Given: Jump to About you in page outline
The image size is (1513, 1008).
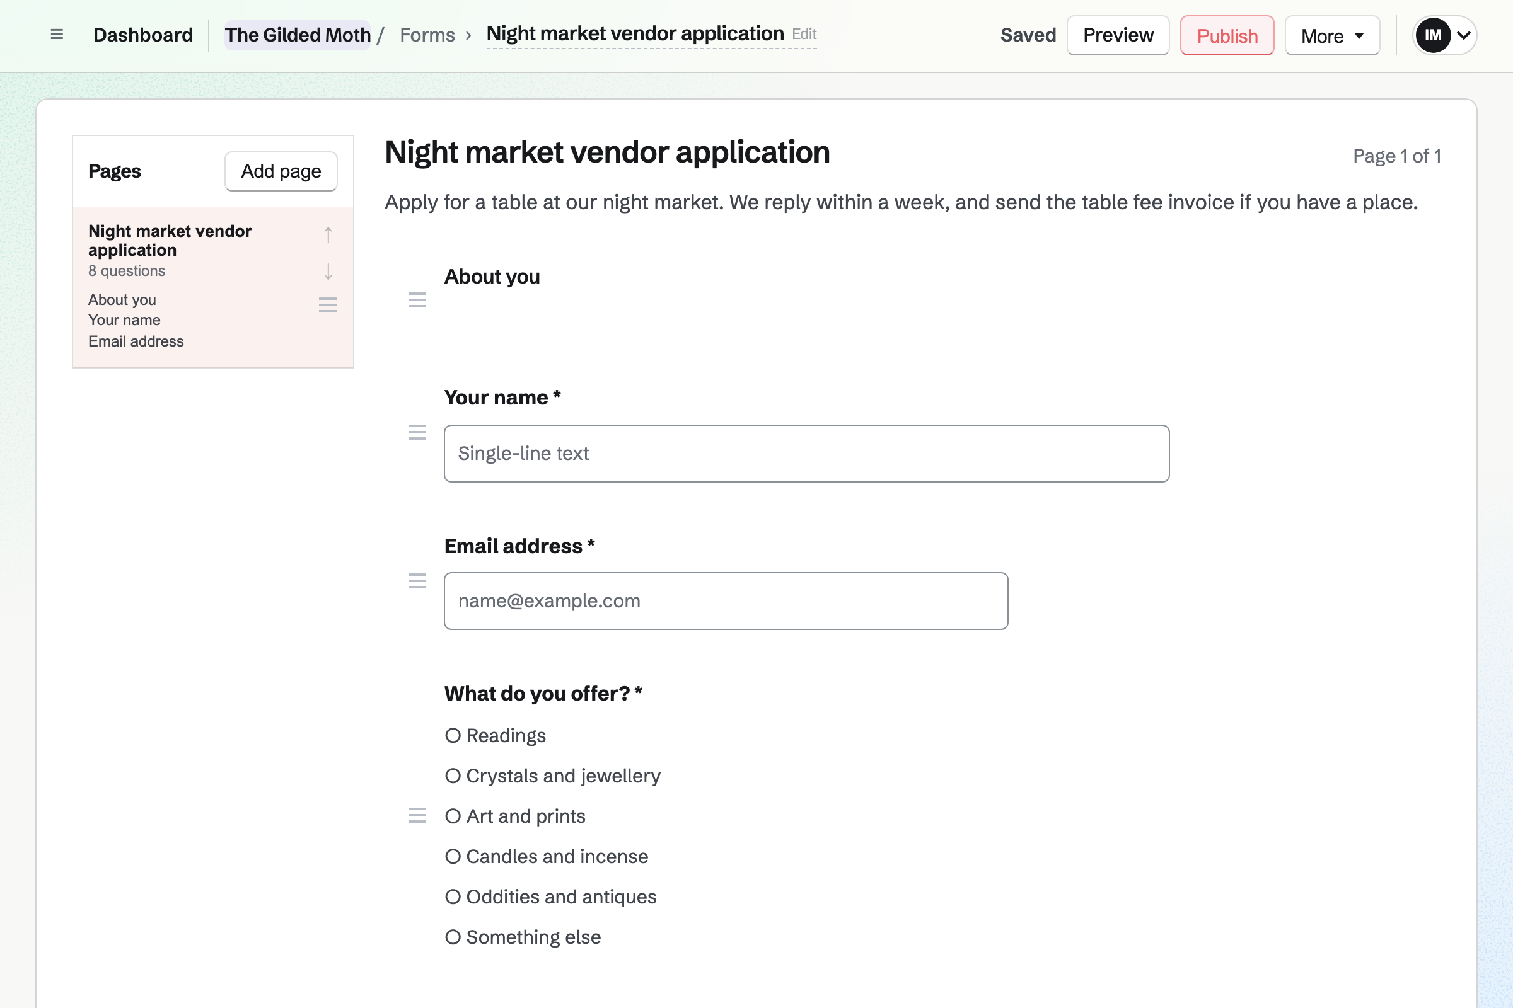Looking at the screenshot, I should click(122, 300).
